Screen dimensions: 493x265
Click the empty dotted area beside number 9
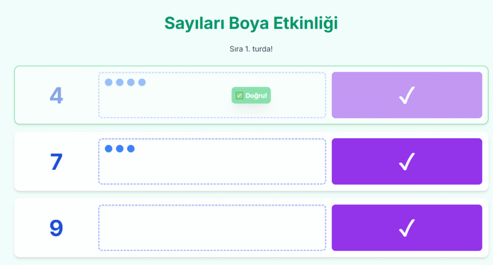(x=212, y=228)
